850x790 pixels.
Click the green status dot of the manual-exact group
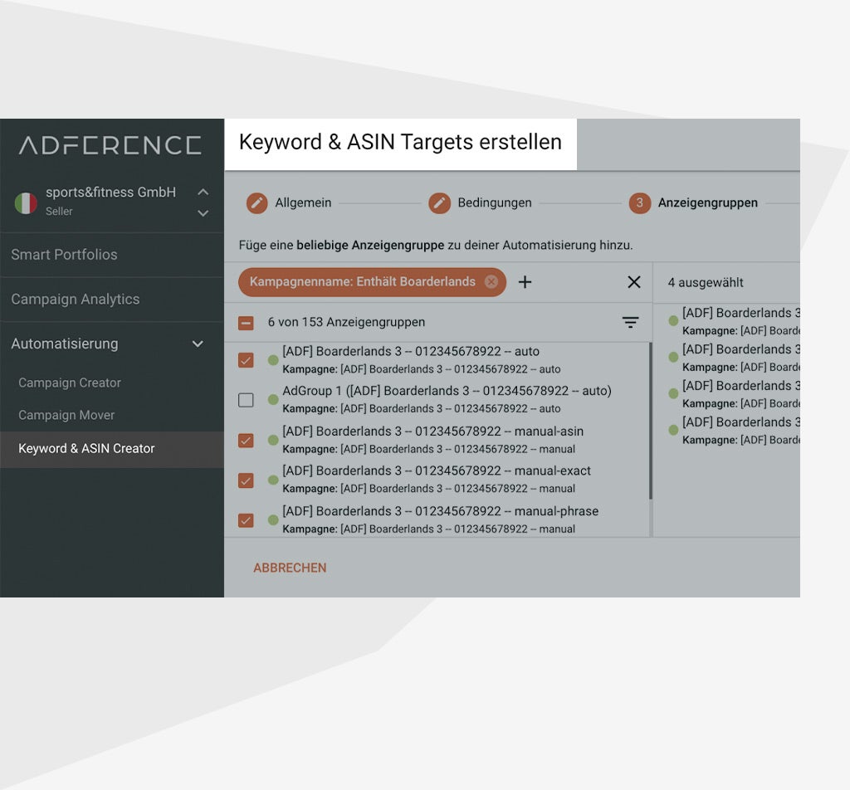(273, 480)
